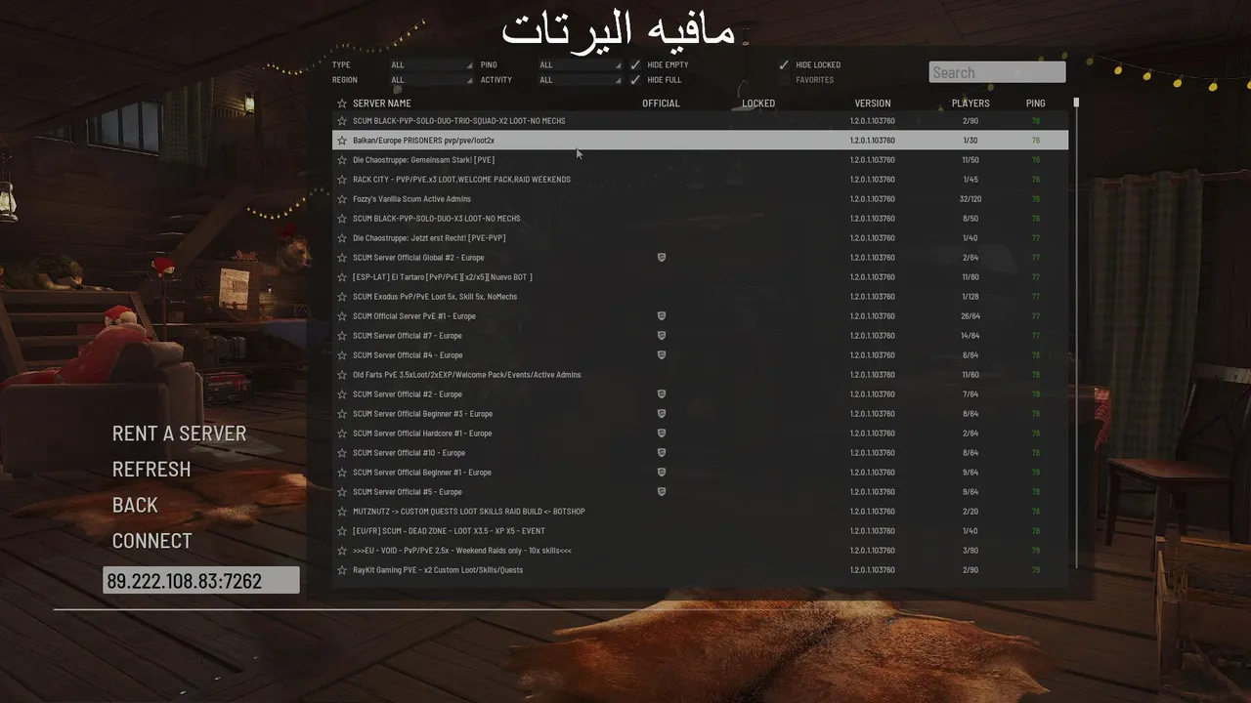This screenshot has width=1251, height=703.
Task: Select the 32/120 players count cell
Action: [971, 199]
